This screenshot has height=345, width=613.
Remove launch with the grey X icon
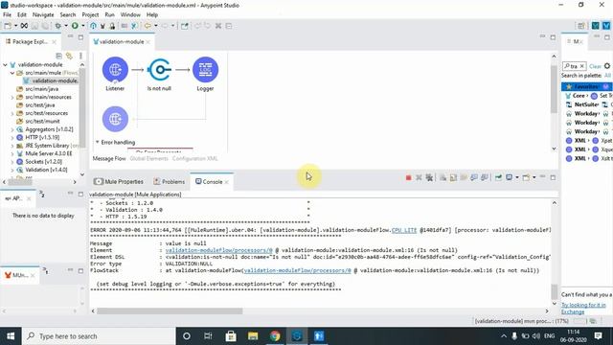coord(419,178)
